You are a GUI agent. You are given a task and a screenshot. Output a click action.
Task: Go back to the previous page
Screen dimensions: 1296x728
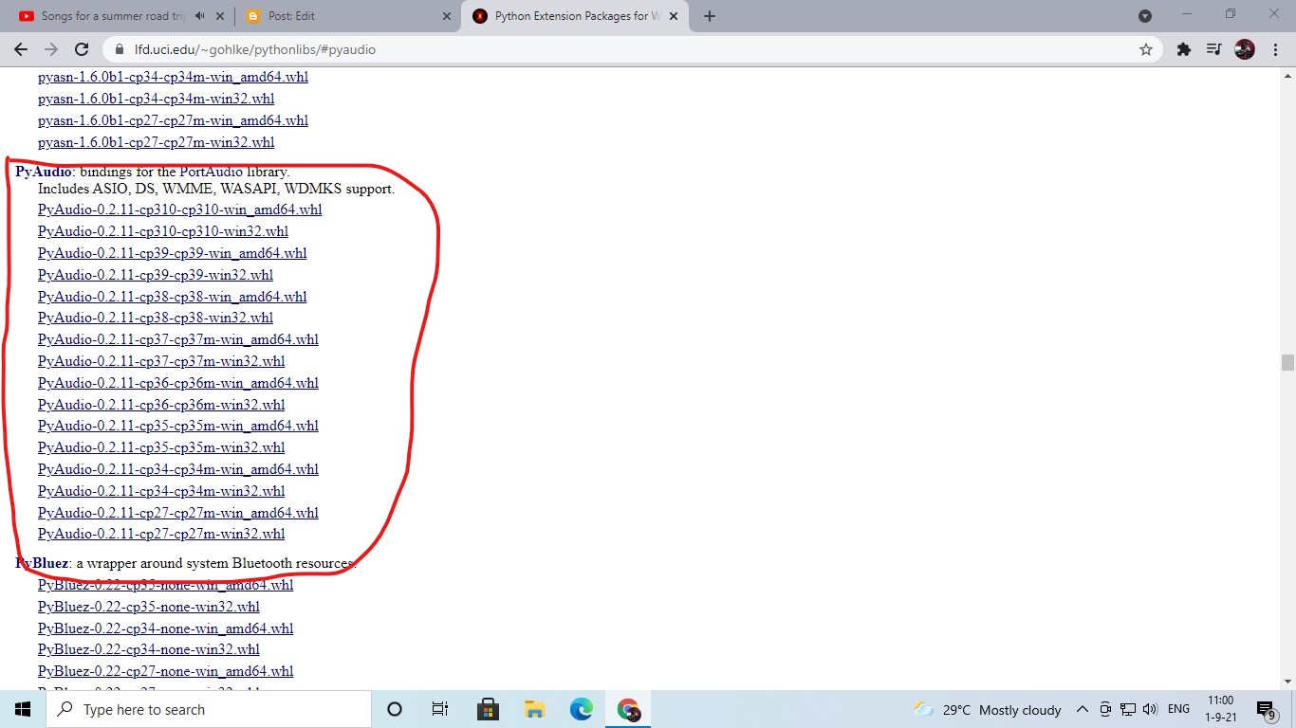pyautogui.click(x=21, y=49)
